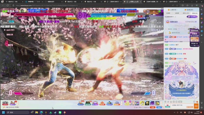Open the purple gem gift icon
Viewport: 204px width, 115px height.
[x=95, y=103]
